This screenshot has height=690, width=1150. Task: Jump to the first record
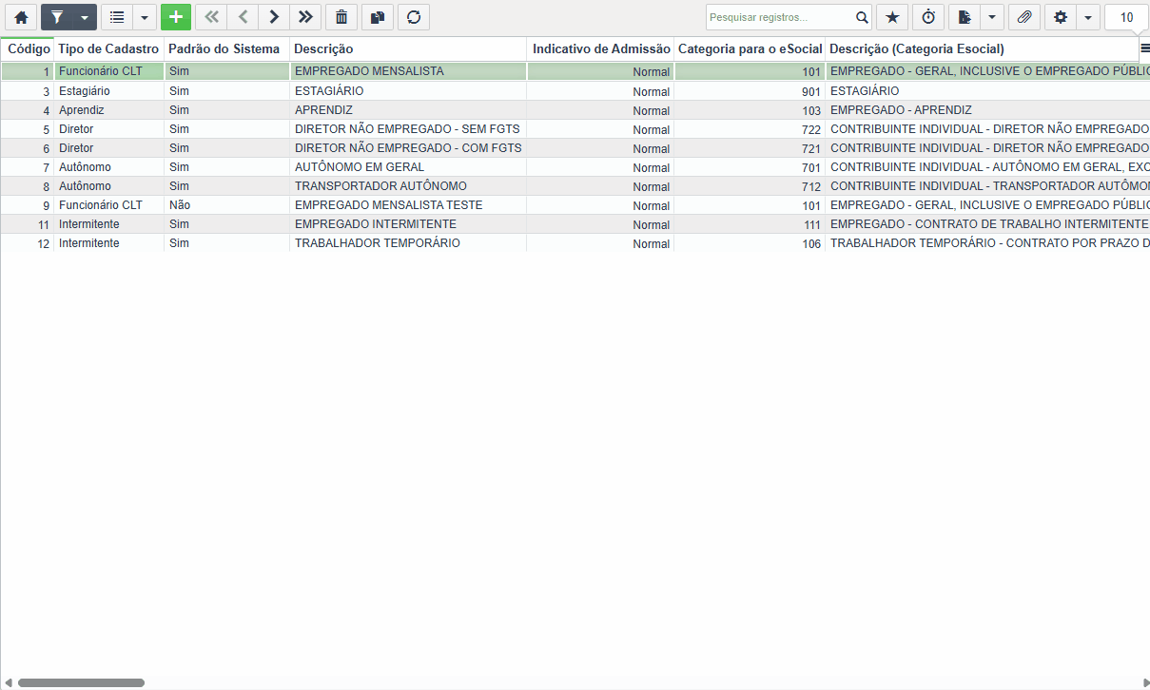(x=211, y=17)
